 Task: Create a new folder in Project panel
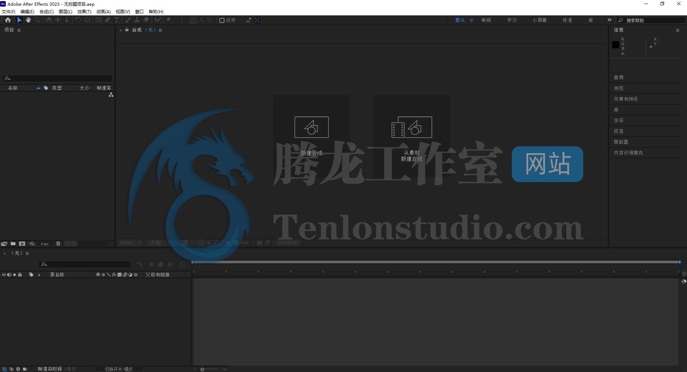tap(13, 244)
